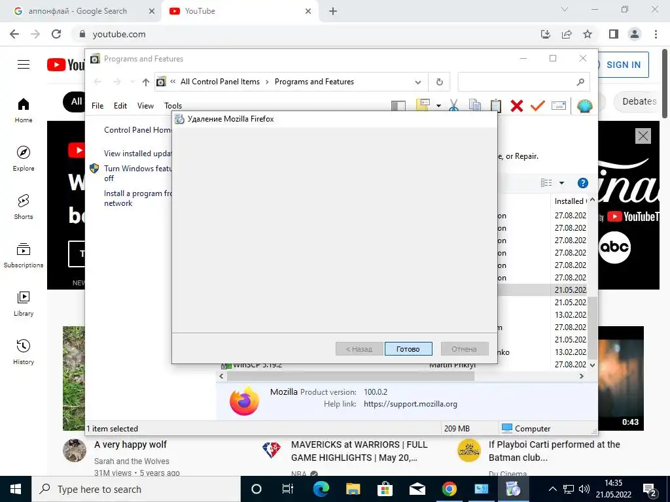Open Windows Start menu
Screen dimensions: 670x502
click(16, 489)
